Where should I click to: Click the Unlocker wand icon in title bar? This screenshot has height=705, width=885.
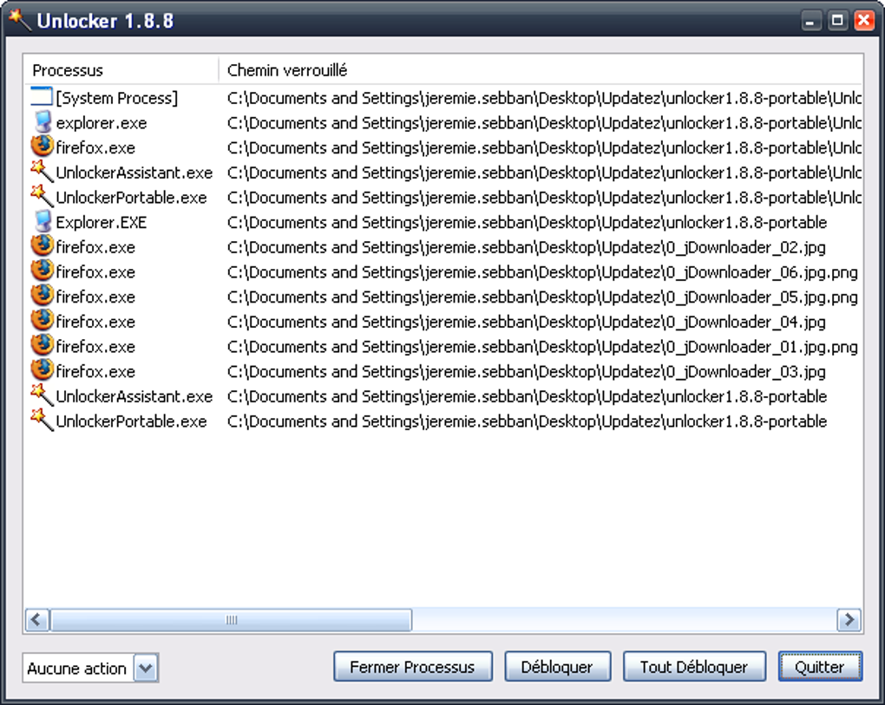point(20,20)
